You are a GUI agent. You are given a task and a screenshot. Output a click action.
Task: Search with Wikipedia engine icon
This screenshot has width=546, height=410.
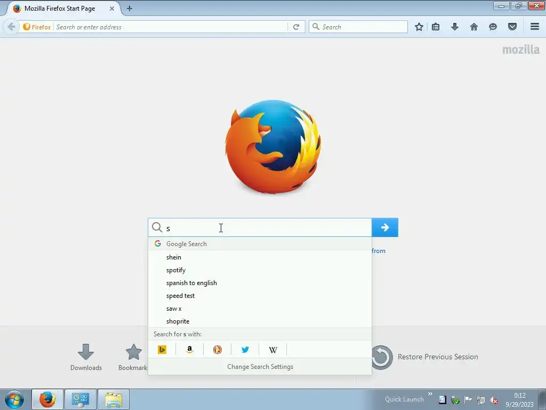[x=273, y=349]
